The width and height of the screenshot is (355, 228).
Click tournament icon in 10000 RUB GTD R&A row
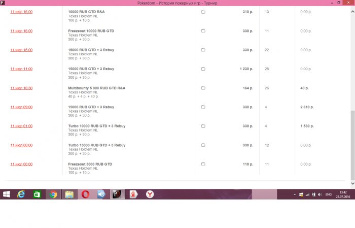[203, 12]
